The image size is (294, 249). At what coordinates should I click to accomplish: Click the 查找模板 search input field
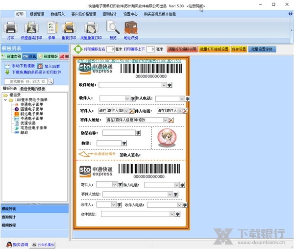click(25, 81)
